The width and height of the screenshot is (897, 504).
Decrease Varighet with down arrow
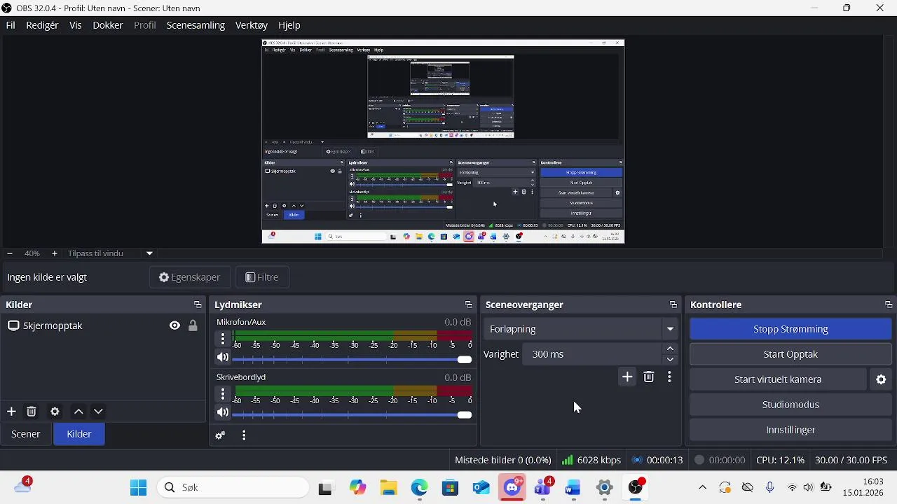coord(671,360)
